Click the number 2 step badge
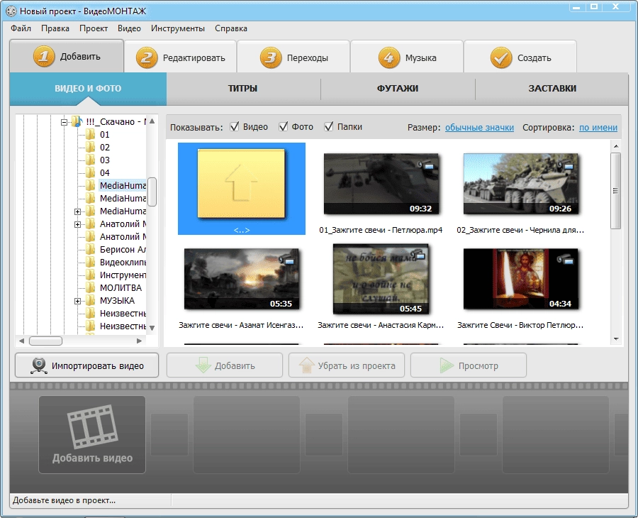Viewport: 638px width, 518px height. coord(147,57)
